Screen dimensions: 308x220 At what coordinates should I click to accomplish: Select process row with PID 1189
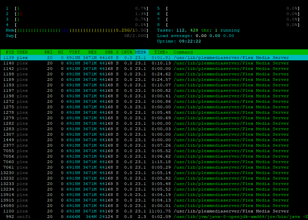154,80
